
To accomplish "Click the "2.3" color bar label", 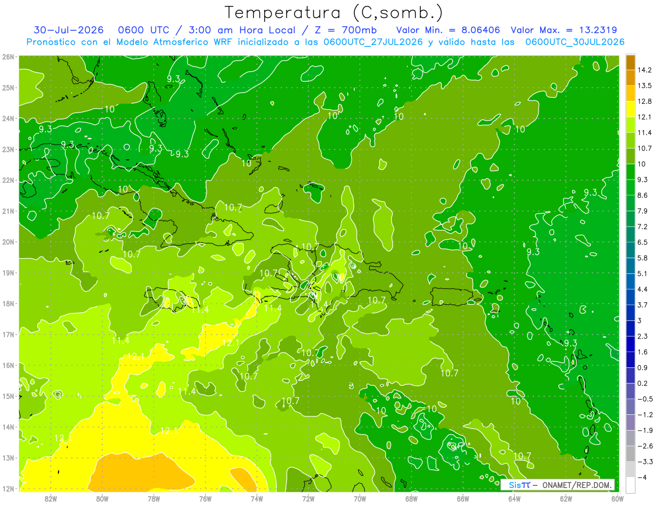I will tap(643, 336).
